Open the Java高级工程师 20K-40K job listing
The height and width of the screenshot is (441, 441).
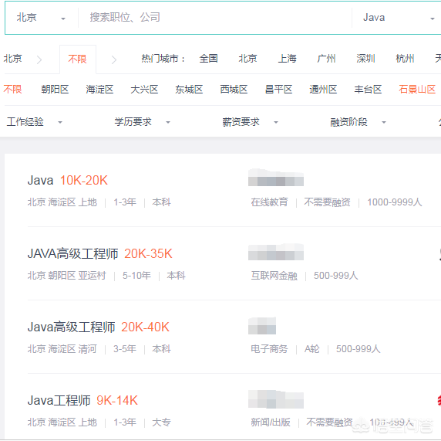[99, 327]
